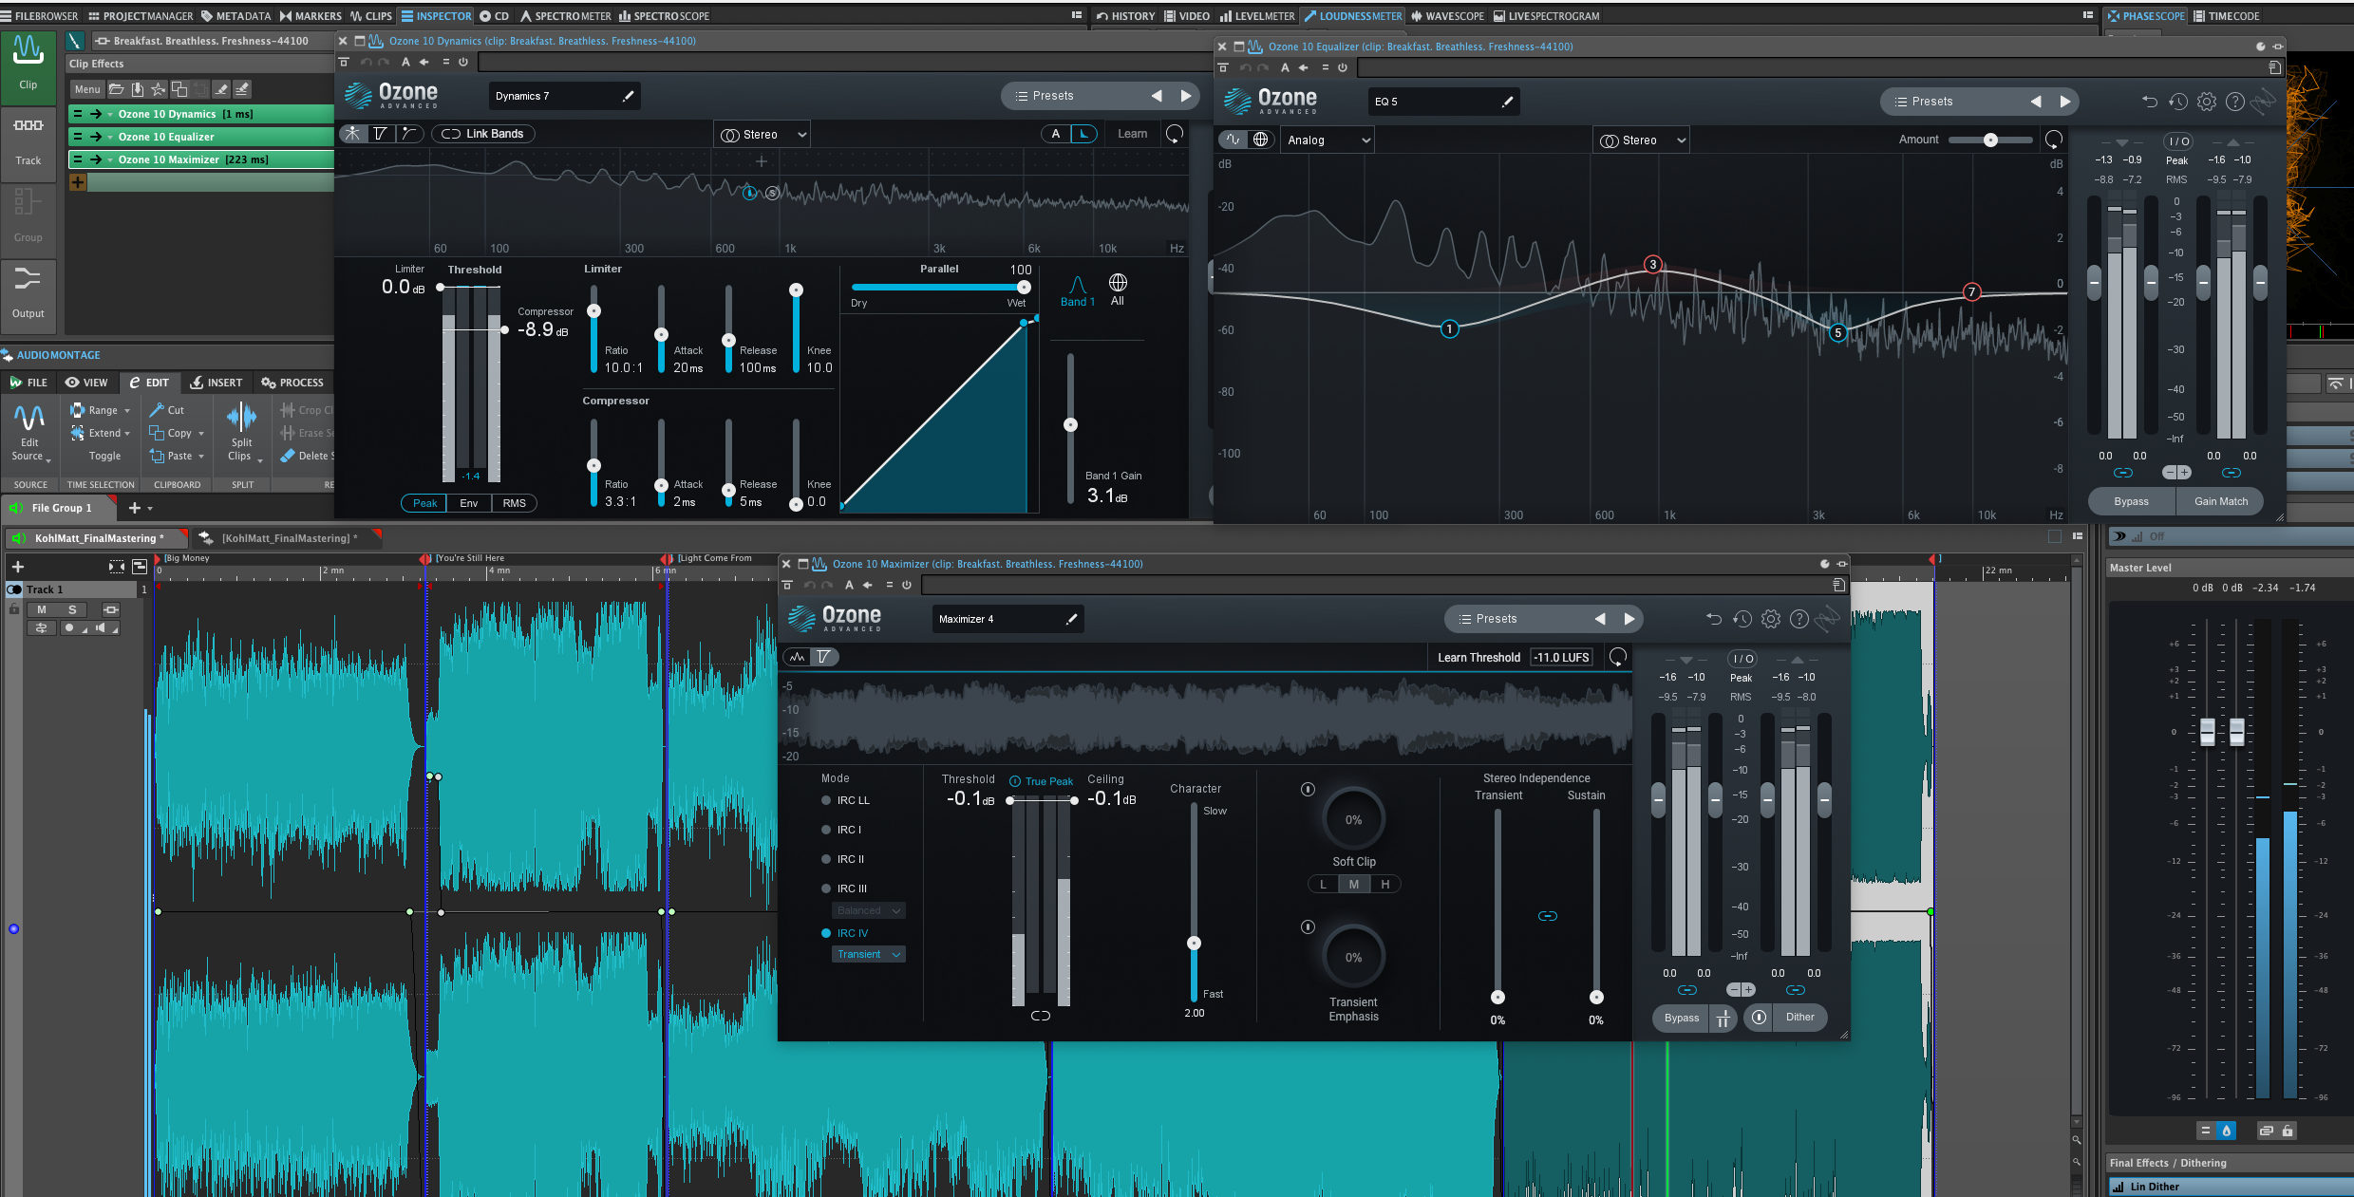Expand Range dropdown in Edit ribbon
Screen dimensions: 2354x1197
click(126, 411)
